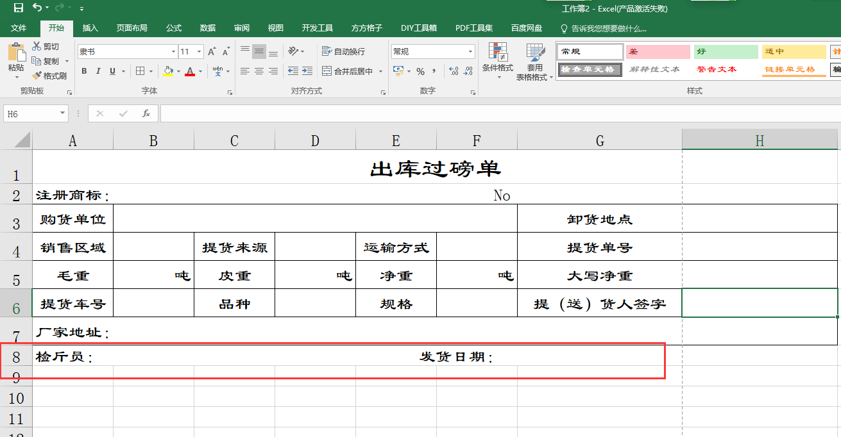Click the Save icon in quick access toolbar
Image resolution: width=841 pixels, height=437 pixels.
tap(18, 8)
